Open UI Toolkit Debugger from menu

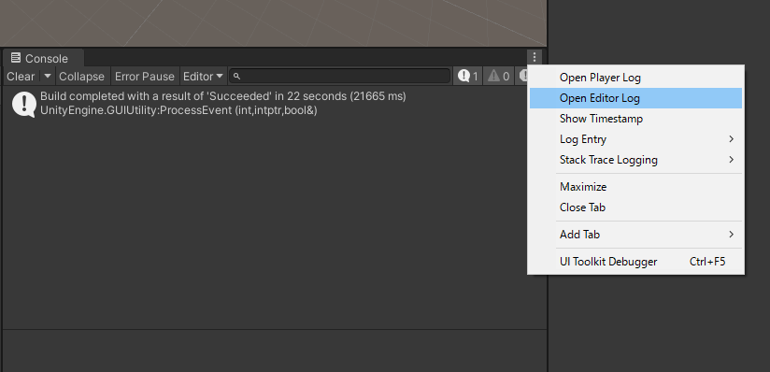tap(635, 262)
